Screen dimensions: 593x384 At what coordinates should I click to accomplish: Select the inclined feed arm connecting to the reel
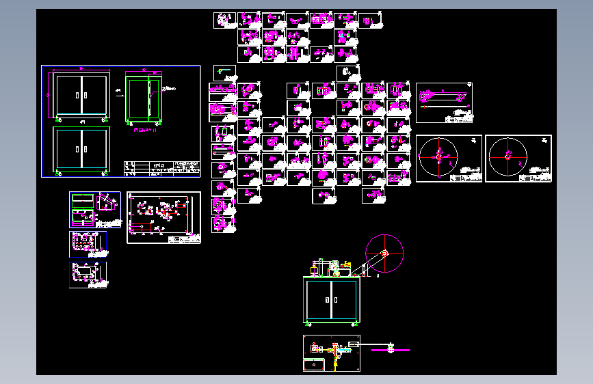pyautogui.click(x=366, y=264)
